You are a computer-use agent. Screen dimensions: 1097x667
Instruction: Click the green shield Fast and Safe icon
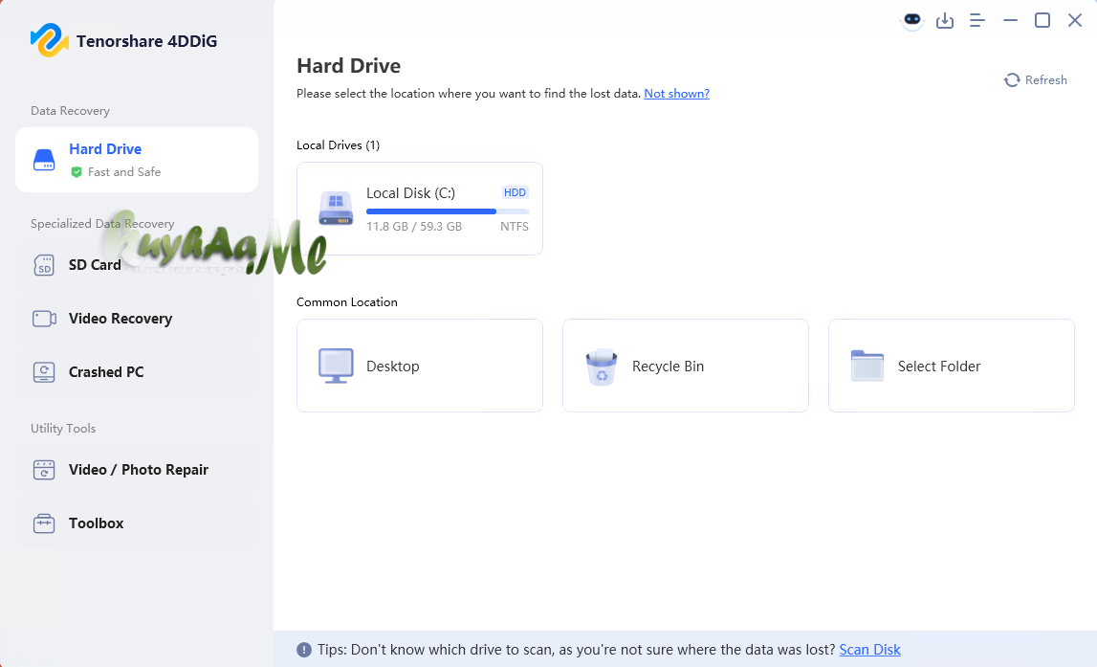[77, 172]
